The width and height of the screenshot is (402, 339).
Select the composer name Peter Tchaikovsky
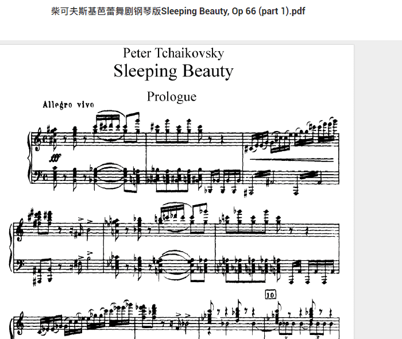point(173,53)
